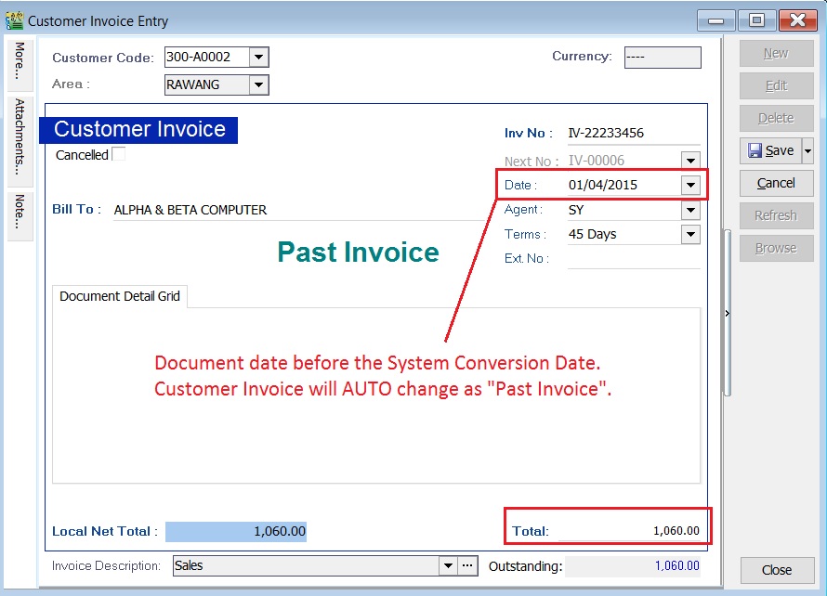Click the application icon in the title bar
827x596 pixels.
pyautogui.click(x=15, y=19)
